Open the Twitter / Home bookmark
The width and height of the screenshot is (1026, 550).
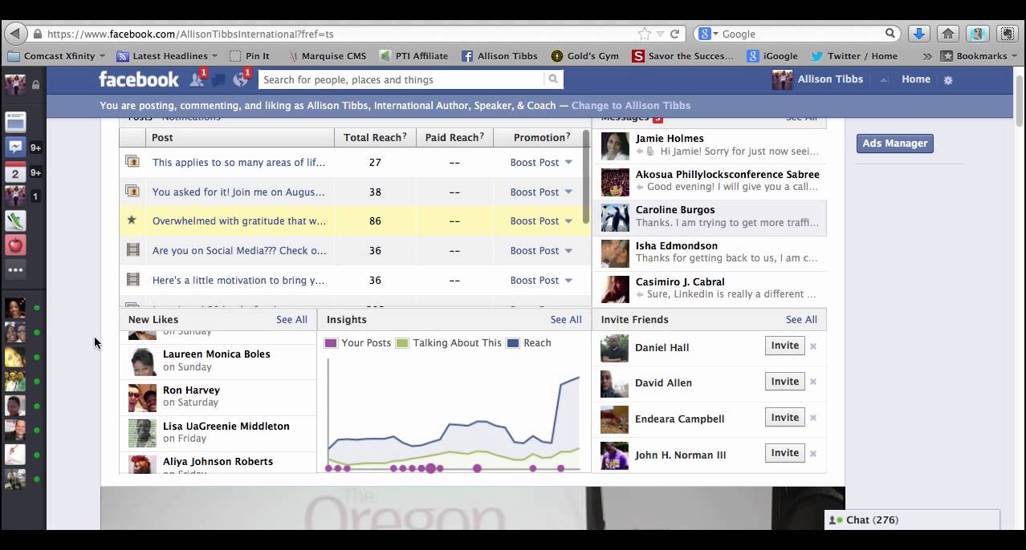[x=854, y=56]
